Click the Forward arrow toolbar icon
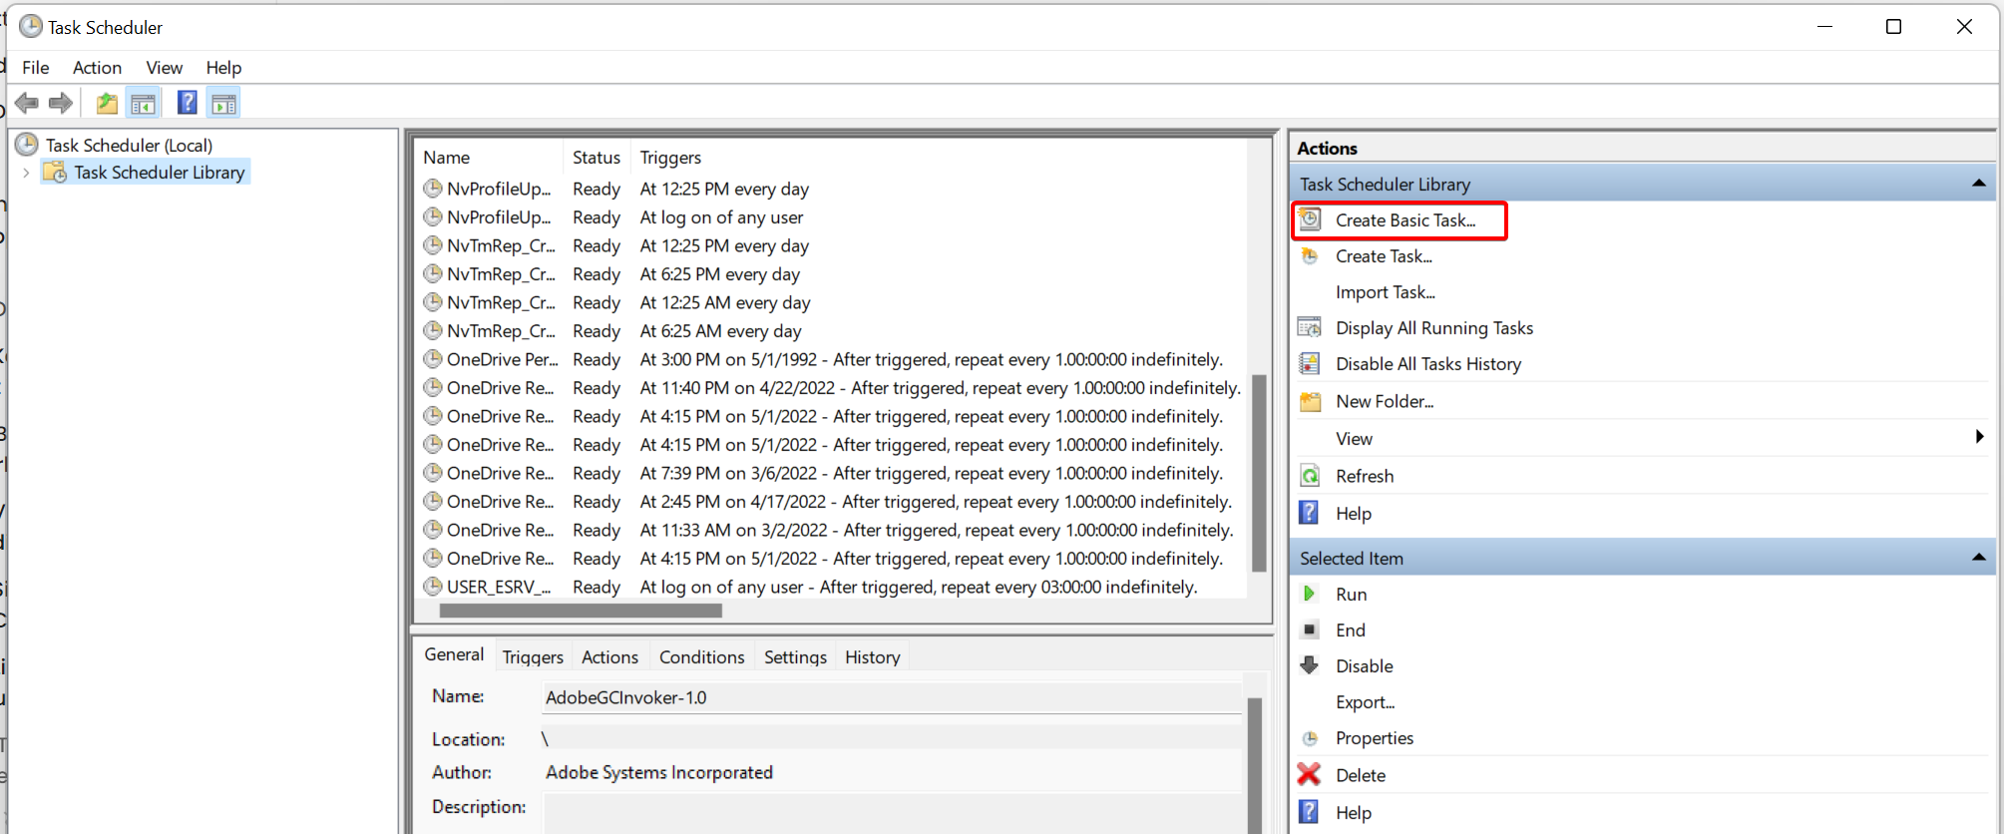Image resolution: width=2004 pixels, height=834 pixels. (x=61, y=103)
